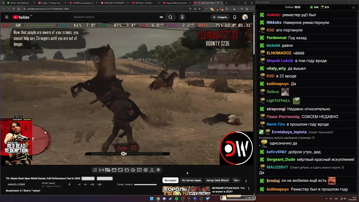Screen dimensions: 359x202
Task: Add +20 minutes to split
Action: pyautogui.click(x=99, y=185)
